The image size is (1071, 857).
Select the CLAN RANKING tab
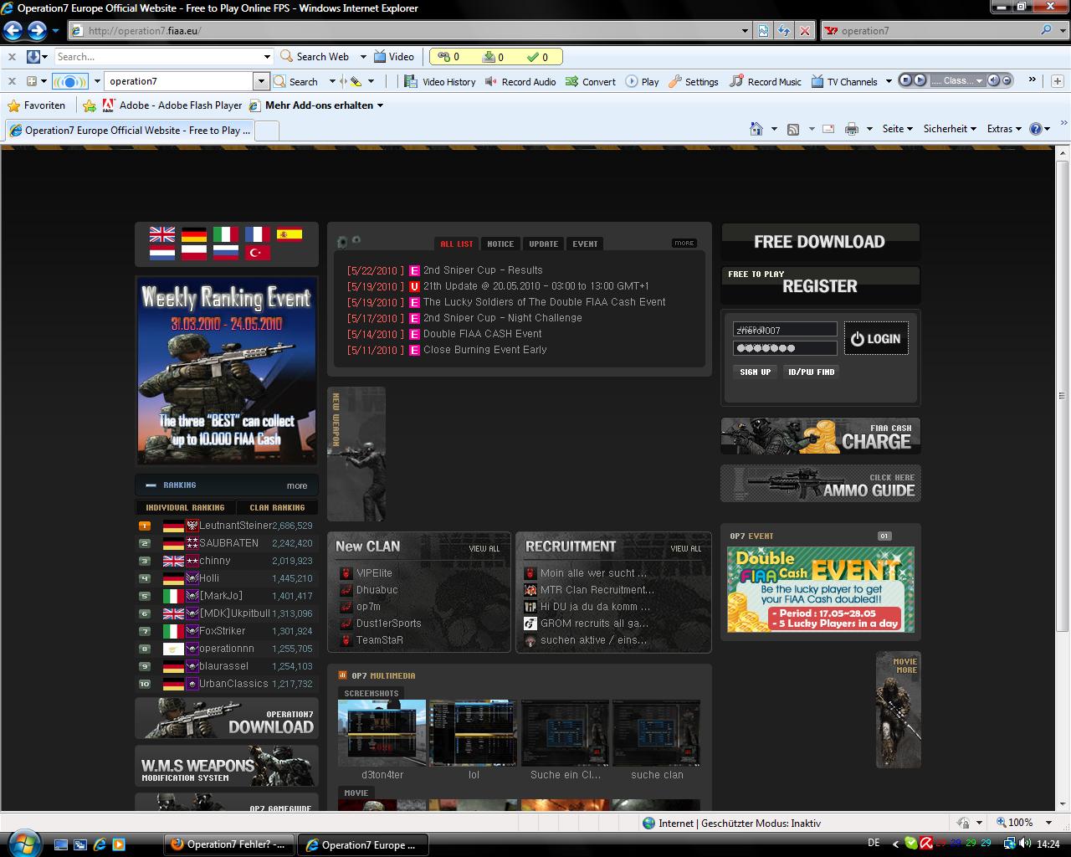pyautogui.click(x=277, y=507)
